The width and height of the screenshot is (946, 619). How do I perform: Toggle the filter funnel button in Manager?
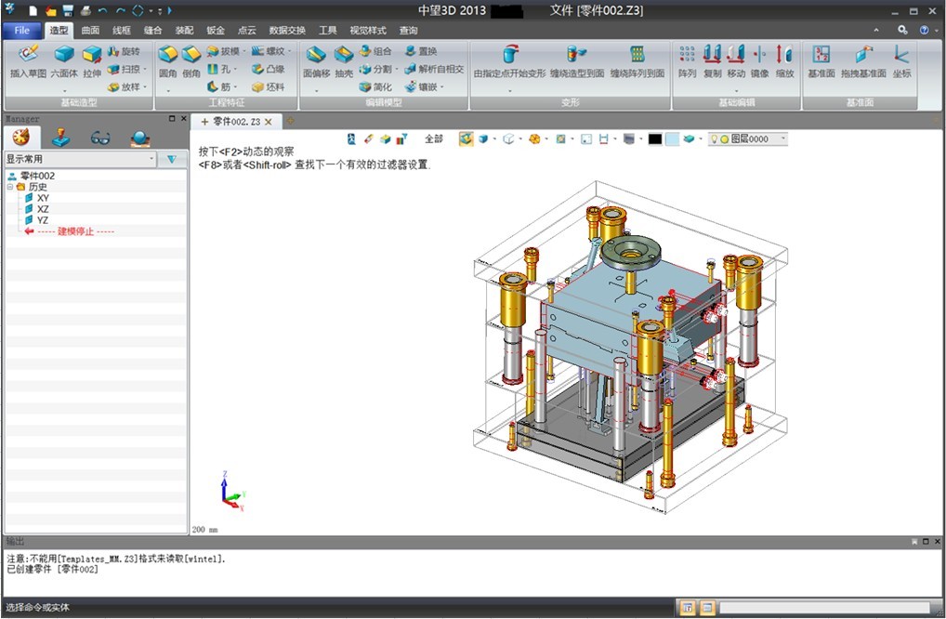(171, 159)
